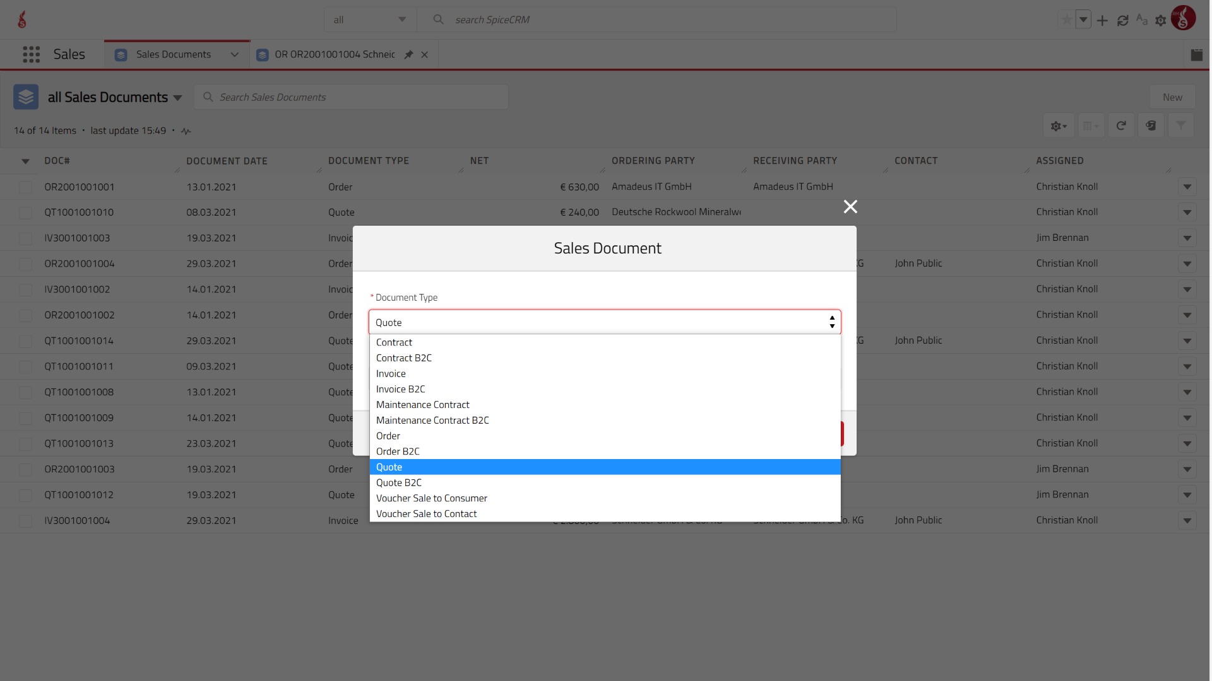Open the settings gear in header
This screenshot has height=681, width=1212.
click(1160, 20)
